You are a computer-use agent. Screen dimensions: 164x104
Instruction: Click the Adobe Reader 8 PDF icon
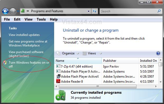click(58, 81)
